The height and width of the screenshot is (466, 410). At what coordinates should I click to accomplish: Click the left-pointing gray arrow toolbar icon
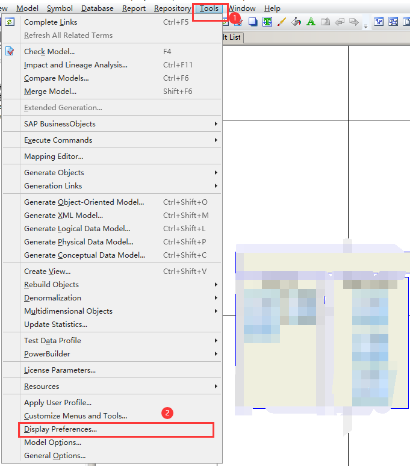[340, 22]
